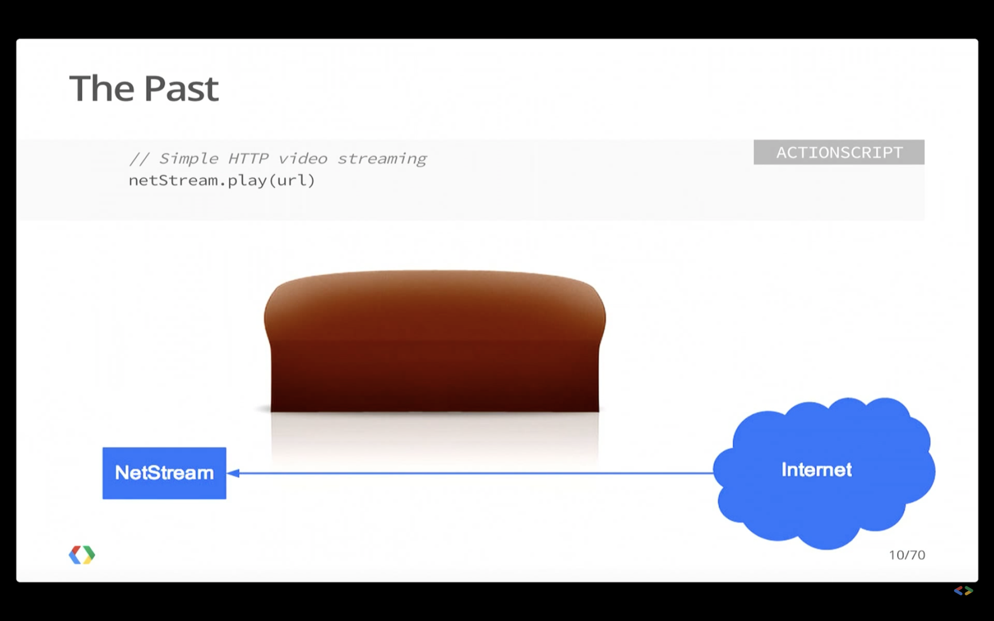Click the word 'HTTP' in the code comment
This screenshot has width=994, height=621.
[x=248, y=159]
